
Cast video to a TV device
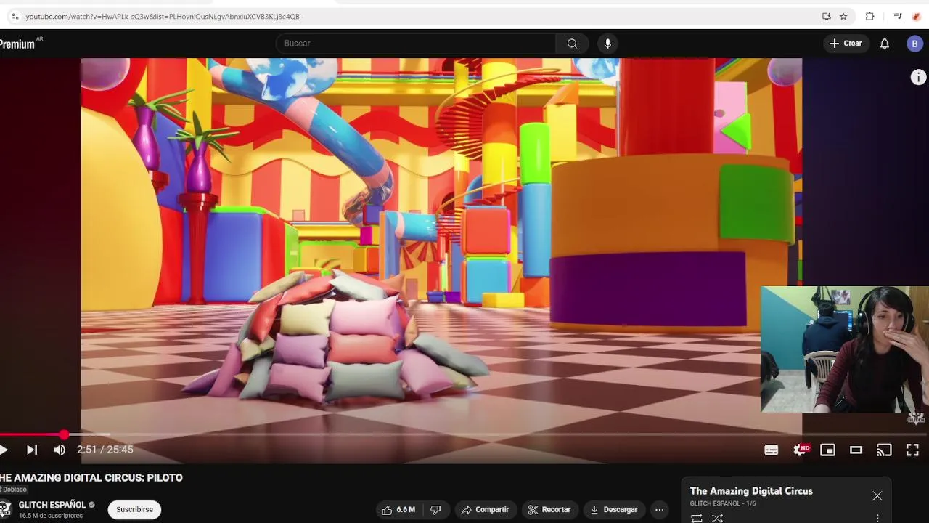(x=884, y=450)
